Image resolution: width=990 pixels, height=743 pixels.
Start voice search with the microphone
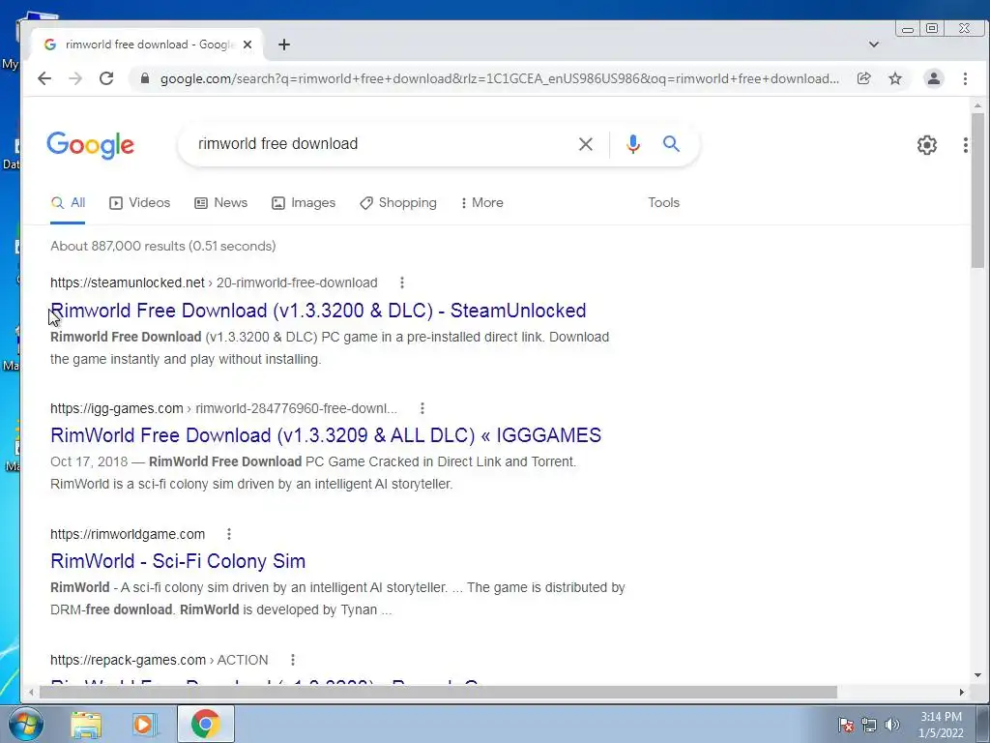point(632,144)
